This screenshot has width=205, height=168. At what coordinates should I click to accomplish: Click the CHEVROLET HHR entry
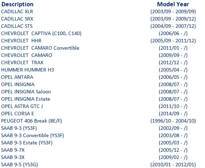coord(21,41)
